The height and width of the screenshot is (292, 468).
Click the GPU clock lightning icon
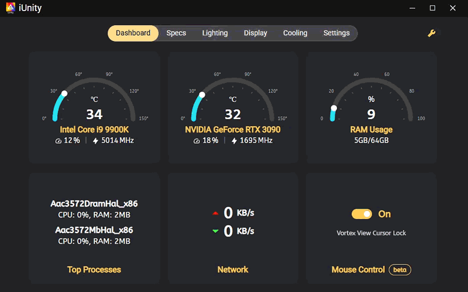click(x=234, y=141)
